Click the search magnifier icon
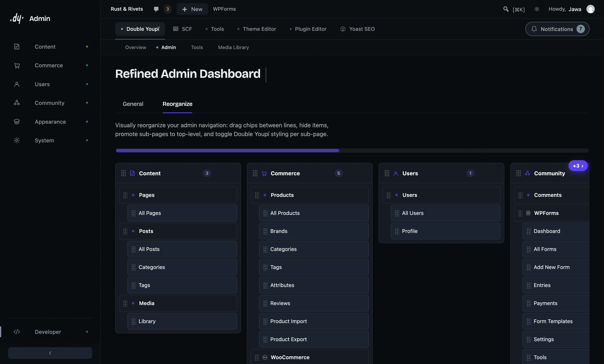The height and width of the screenshot is (364, 604). 506,9
